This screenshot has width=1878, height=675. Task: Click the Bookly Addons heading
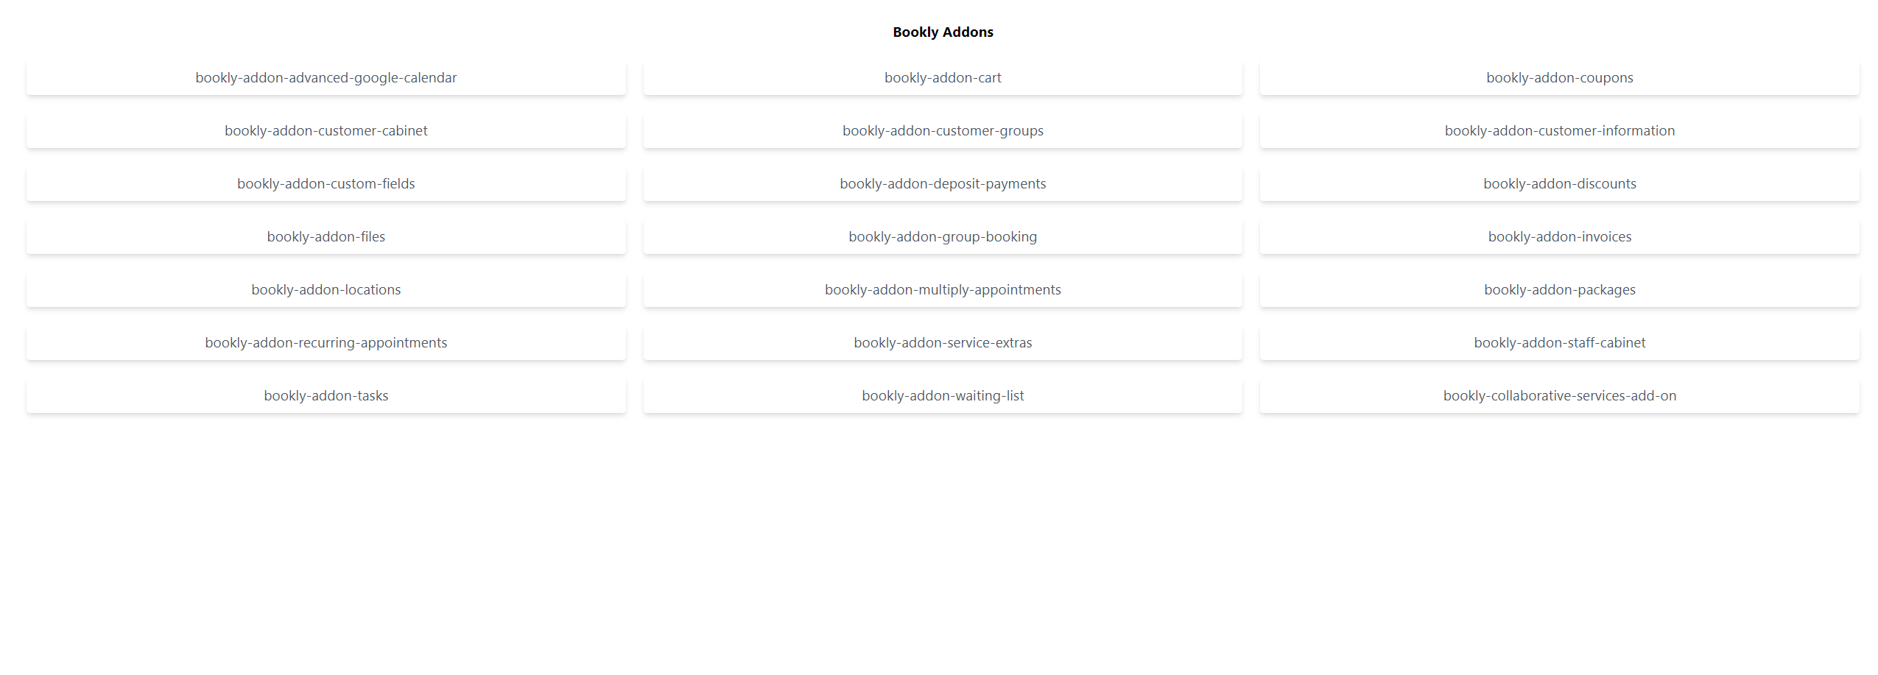pos(943,32)
